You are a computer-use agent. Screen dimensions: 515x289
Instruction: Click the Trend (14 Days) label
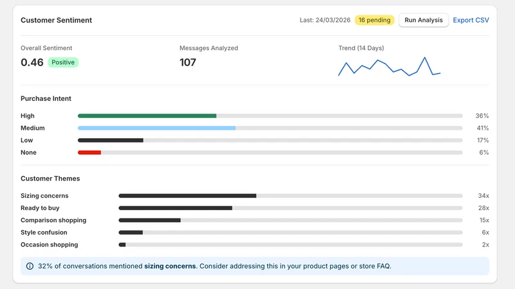point(361,48)
